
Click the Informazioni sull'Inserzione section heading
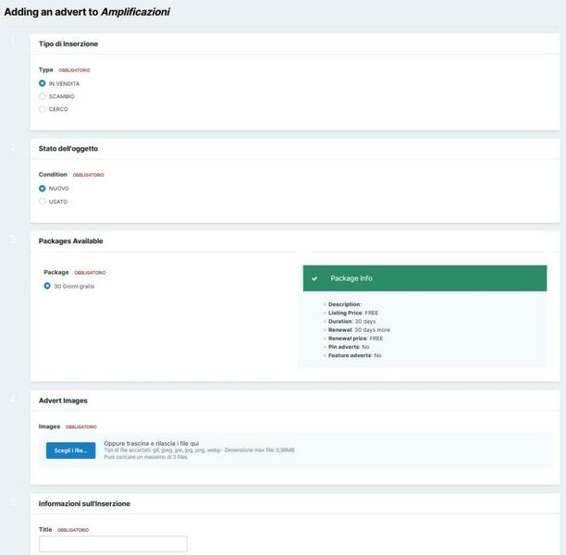pyautogui.click(x=84, y=503)
